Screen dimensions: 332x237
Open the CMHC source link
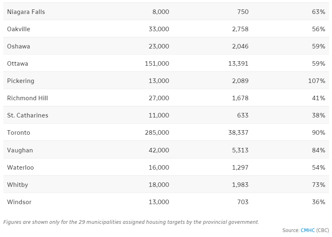[x=307, y=230]
